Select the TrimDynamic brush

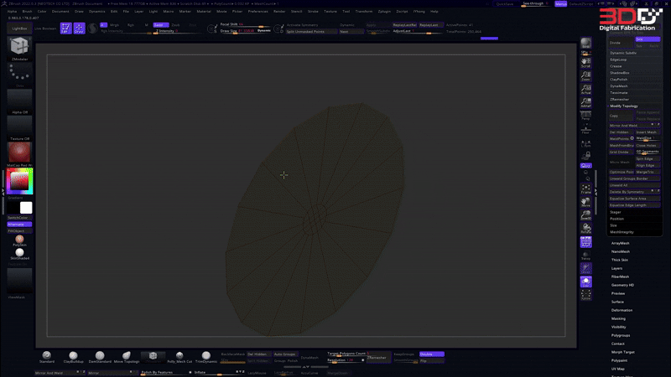206,356
